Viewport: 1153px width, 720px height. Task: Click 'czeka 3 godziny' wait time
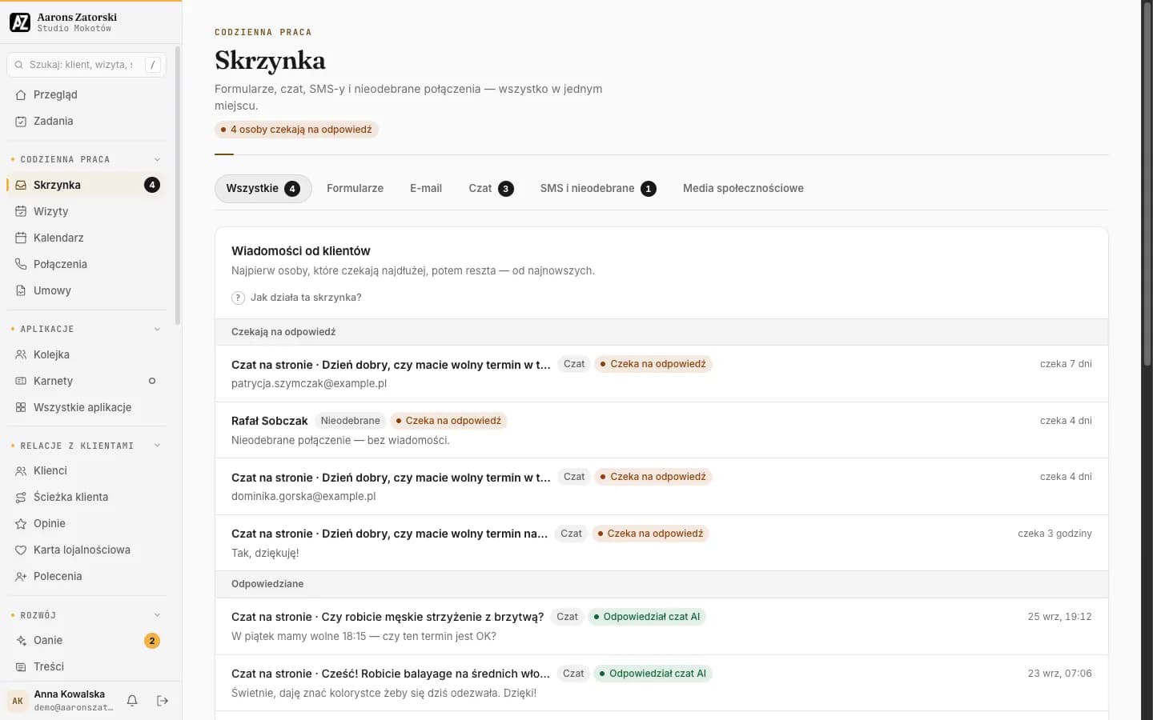[x=1055, y=534]
